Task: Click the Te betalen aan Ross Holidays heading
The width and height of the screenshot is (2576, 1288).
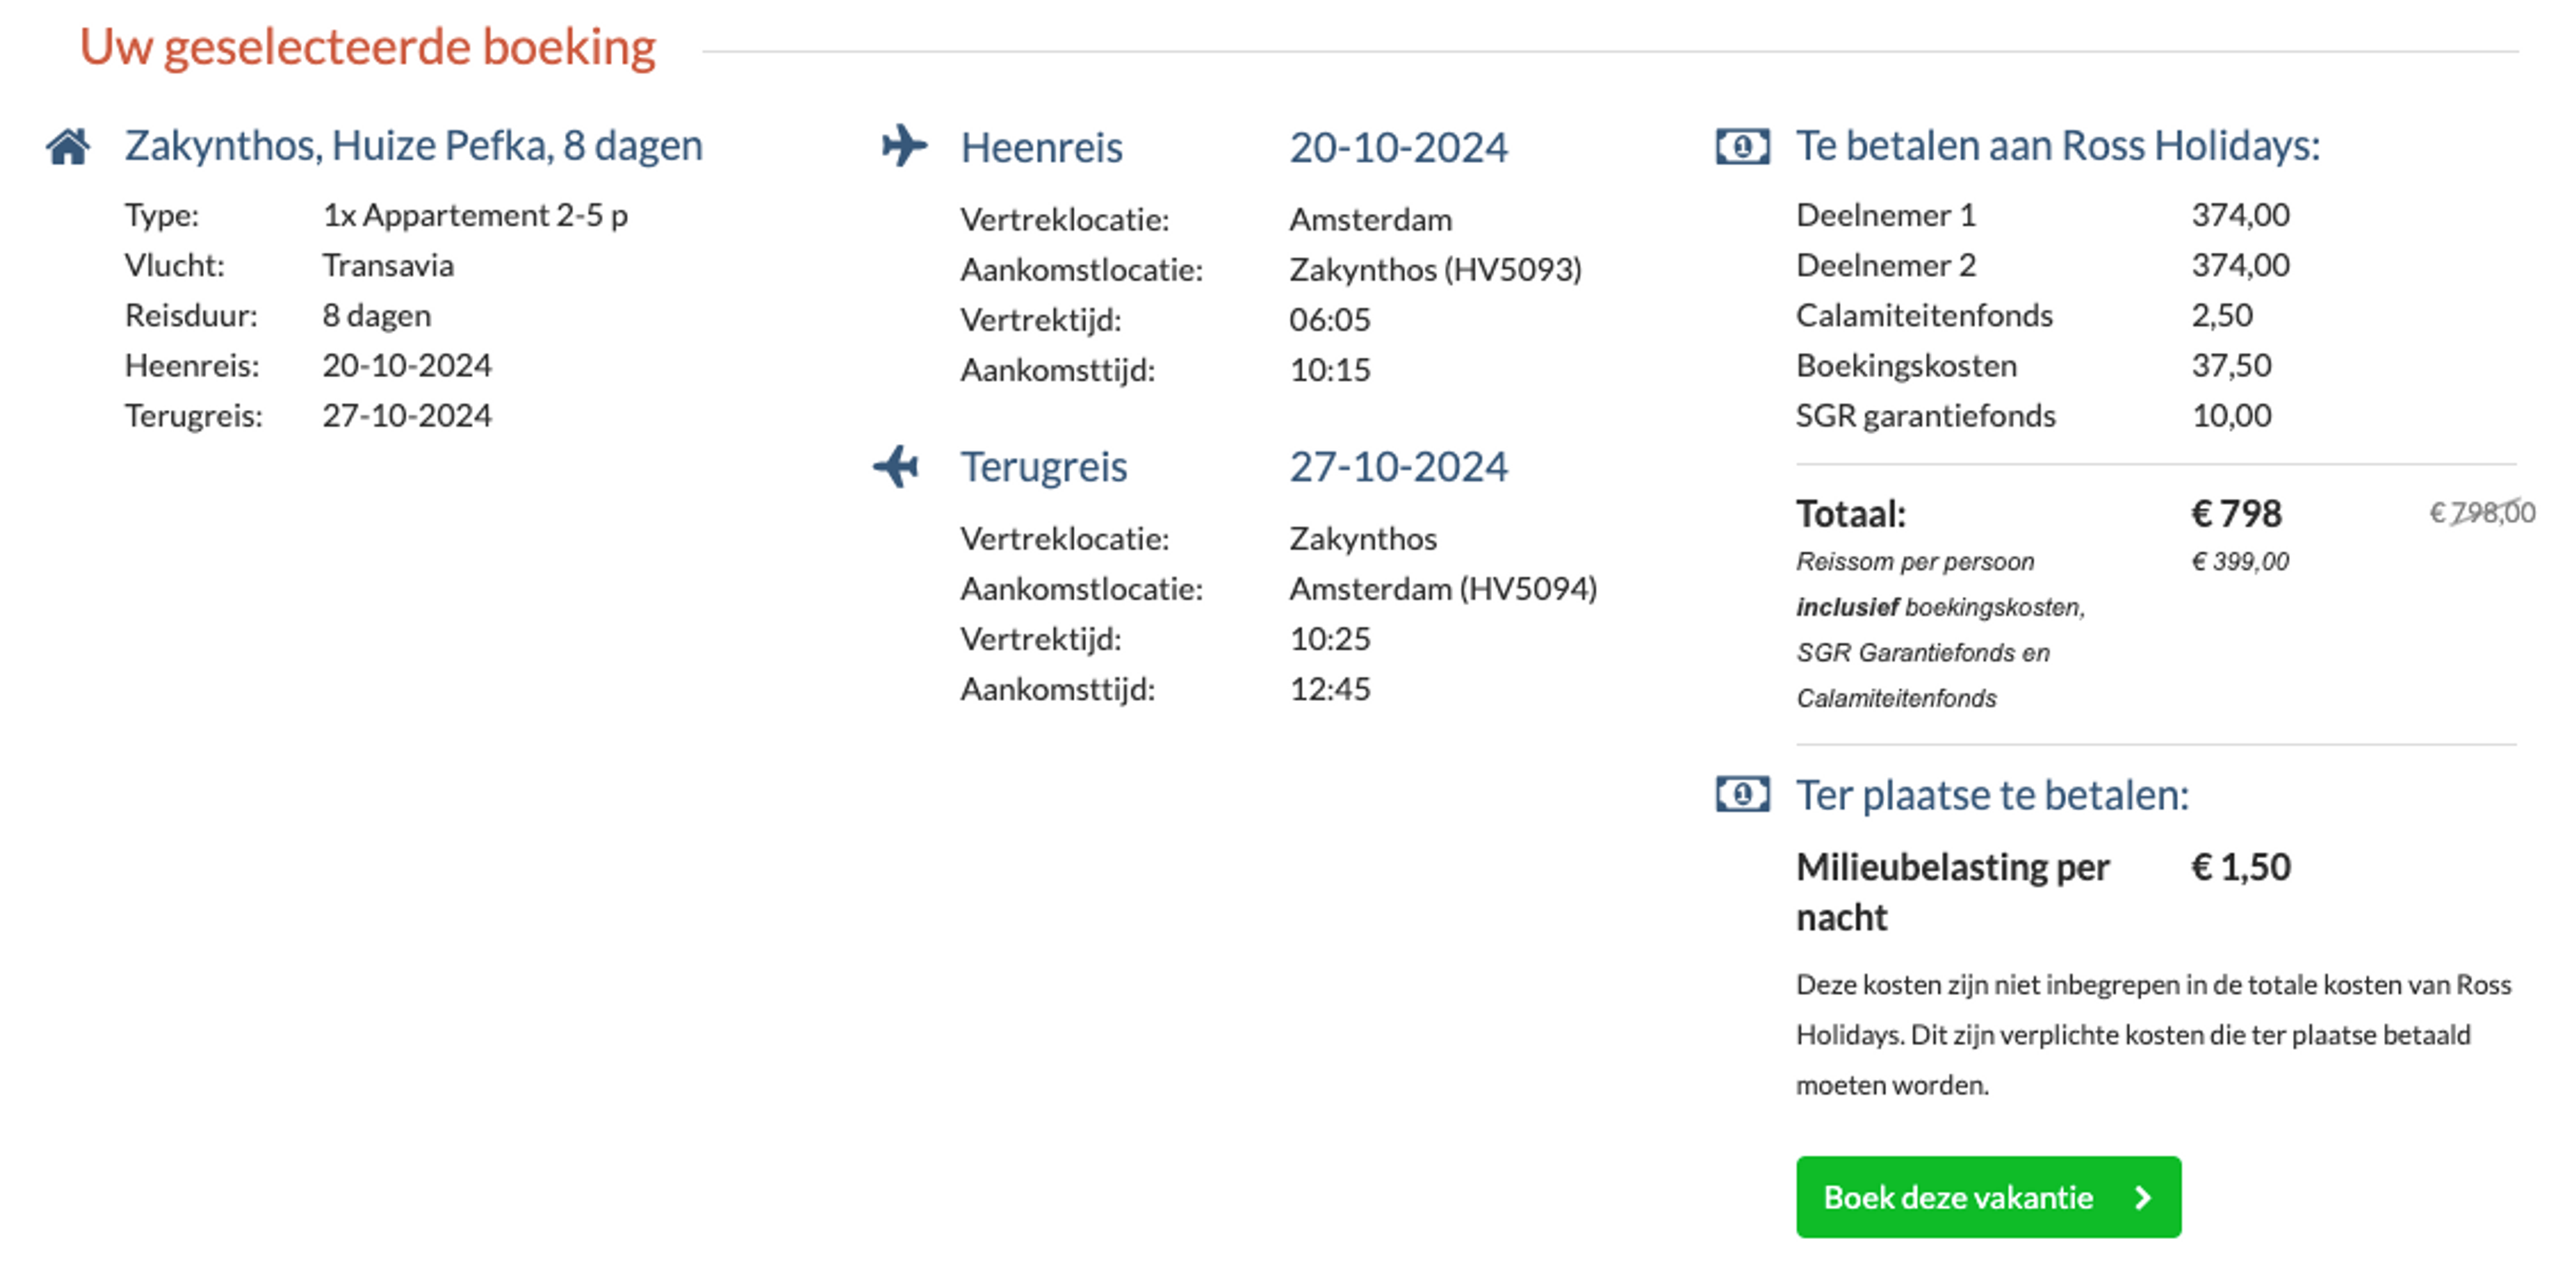Action: (2058, 146)
